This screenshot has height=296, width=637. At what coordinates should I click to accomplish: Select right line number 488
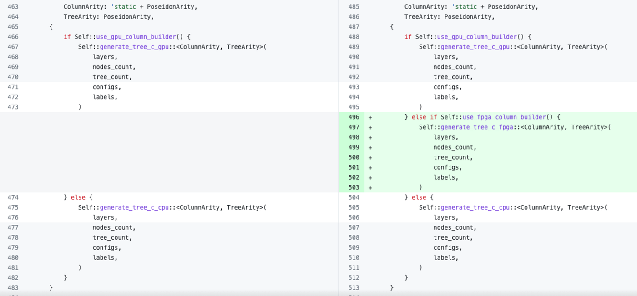354,37
